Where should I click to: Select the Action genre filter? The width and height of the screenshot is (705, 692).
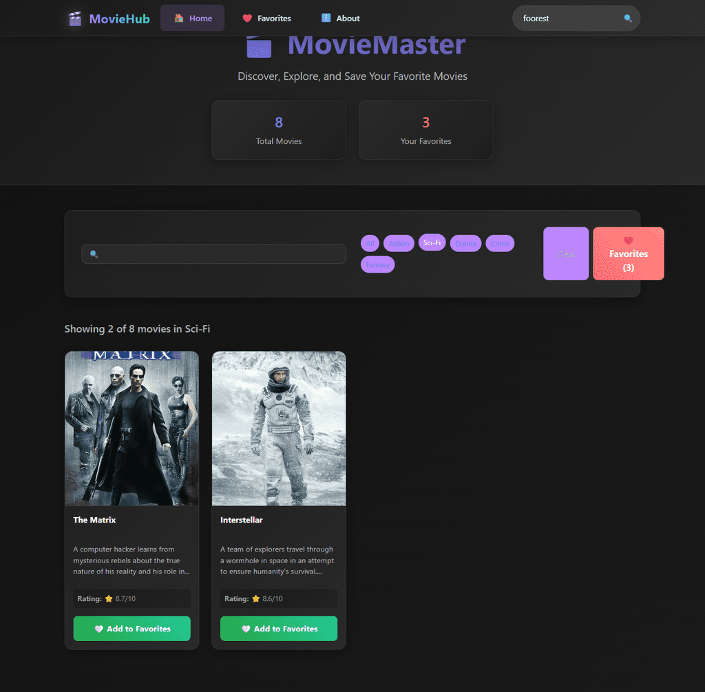click(x=399, y=244)
